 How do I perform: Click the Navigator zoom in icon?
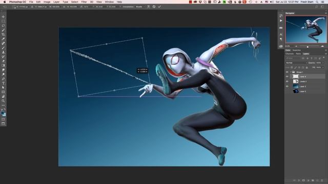322,47
